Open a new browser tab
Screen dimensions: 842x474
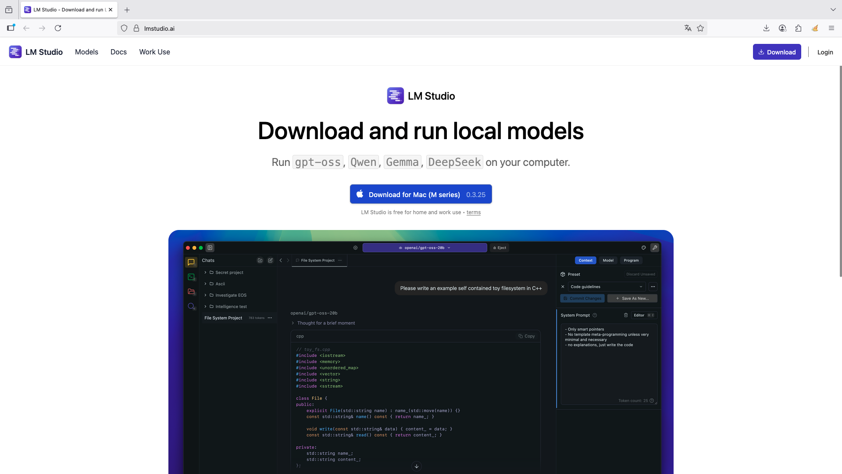coord(127,10)
